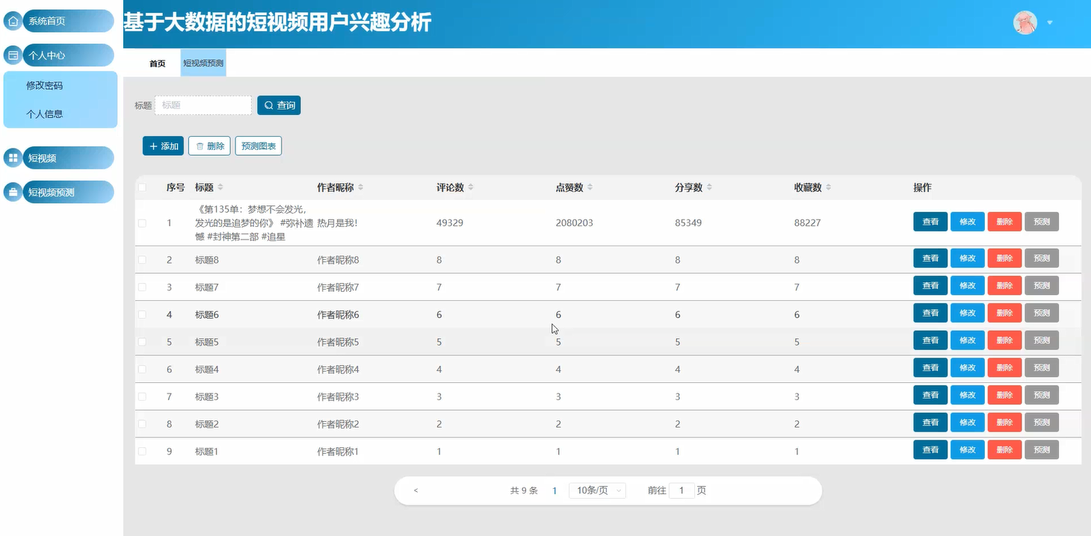Click 查看 on the 标题7 row
This screenshot has height=536, width=1091.
click(930, 285)
